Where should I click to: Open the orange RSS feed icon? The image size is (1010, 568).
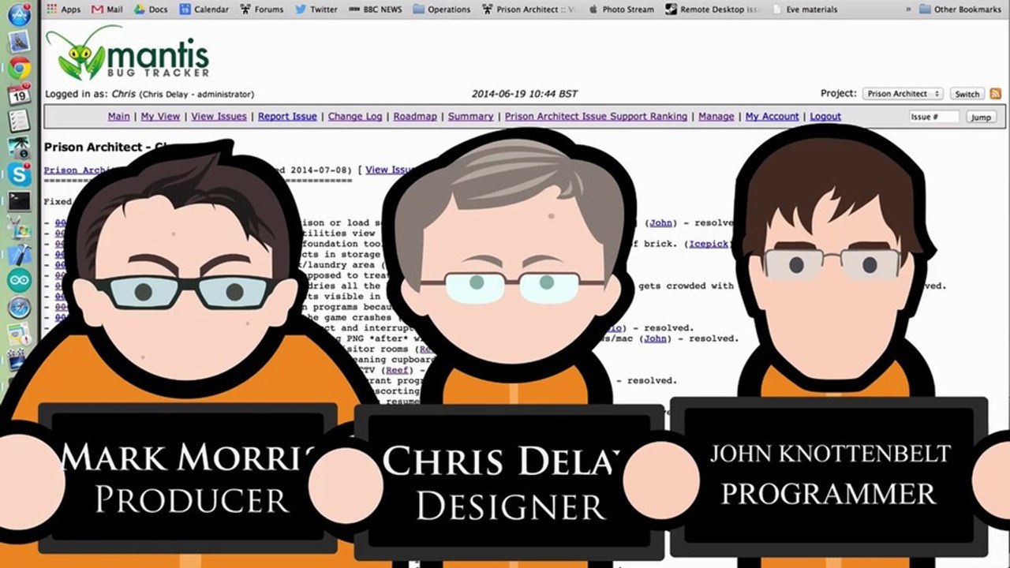(995, 94)
